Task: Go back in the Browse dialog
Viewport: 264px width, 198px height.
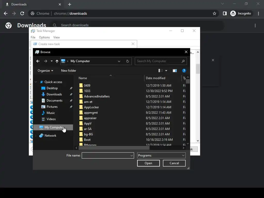Action: pos(38,61)
